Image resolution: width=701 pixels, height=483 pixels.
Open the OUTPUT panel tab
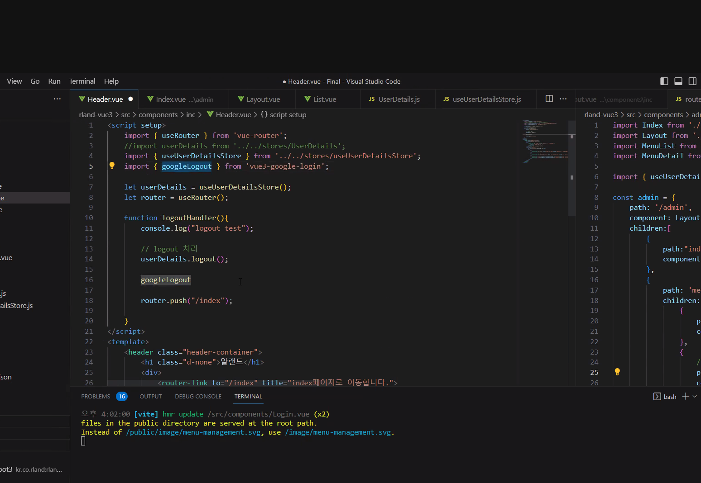pyautogui.click(x=150, y=397)
